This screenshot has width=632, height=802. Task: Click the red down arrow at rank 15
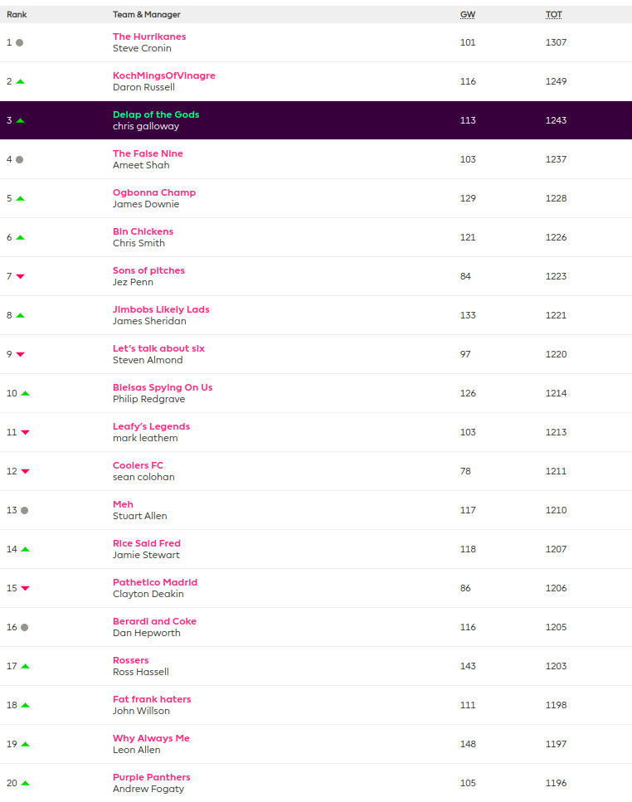tap(25, 588)
